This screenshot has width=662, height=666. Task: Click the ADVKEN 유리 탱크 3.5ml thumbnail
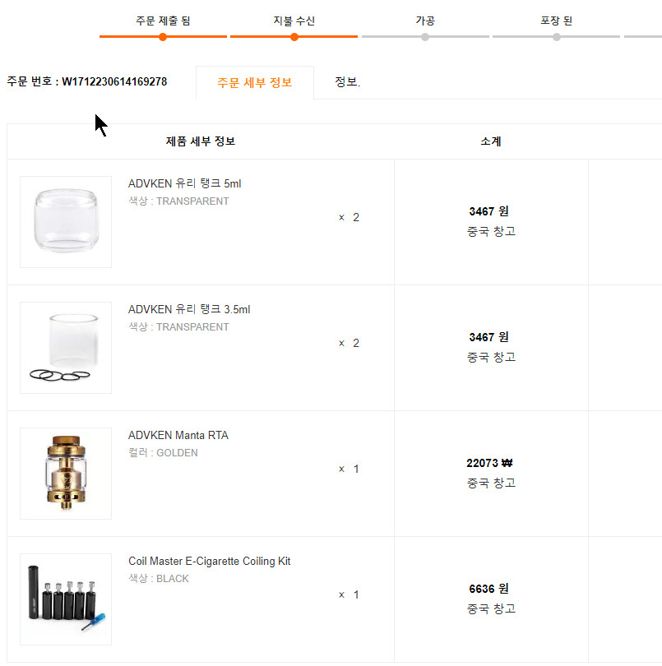tap(66, 348)
